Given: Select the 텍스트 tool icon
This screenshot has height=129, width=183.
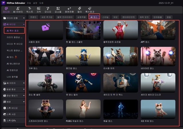Looking at the screenshot, I should (29, 10).
